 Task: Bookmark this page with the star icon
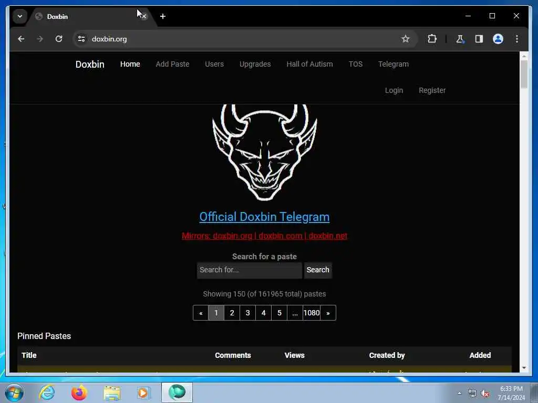pyautogui.click(x=406, y=39)
